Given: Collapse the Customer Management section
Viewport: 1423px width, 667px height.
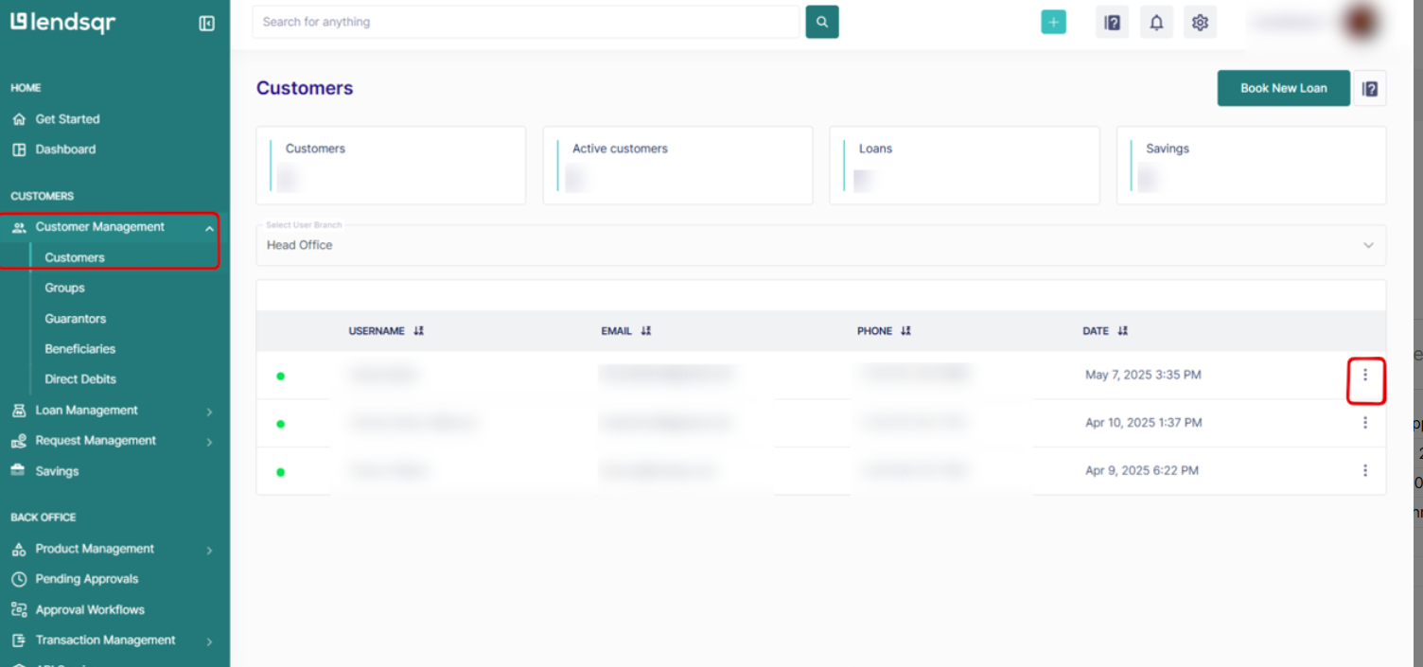Looking at the screenshot, I should [x=209, y=228].
